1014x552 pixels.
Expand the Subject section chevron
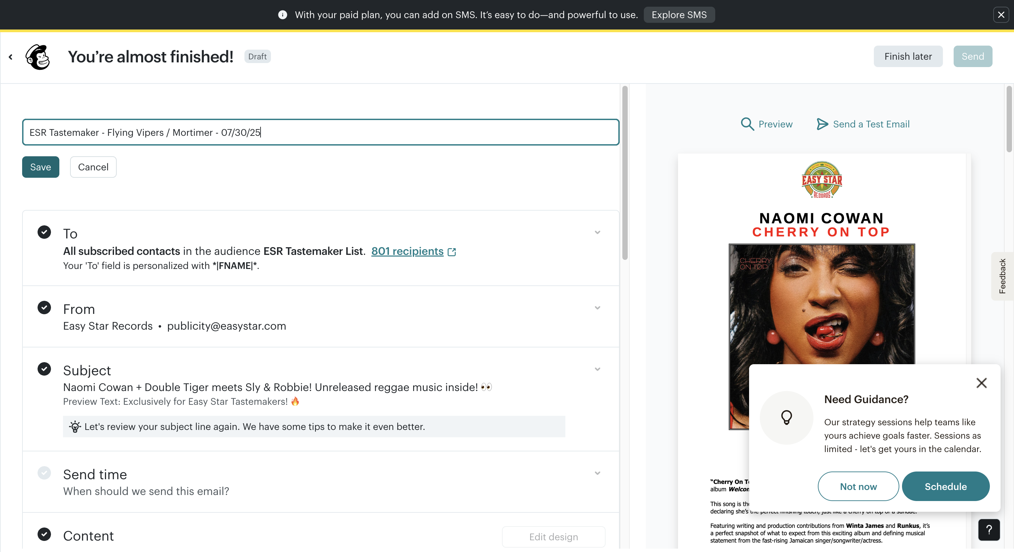(598, 369)
